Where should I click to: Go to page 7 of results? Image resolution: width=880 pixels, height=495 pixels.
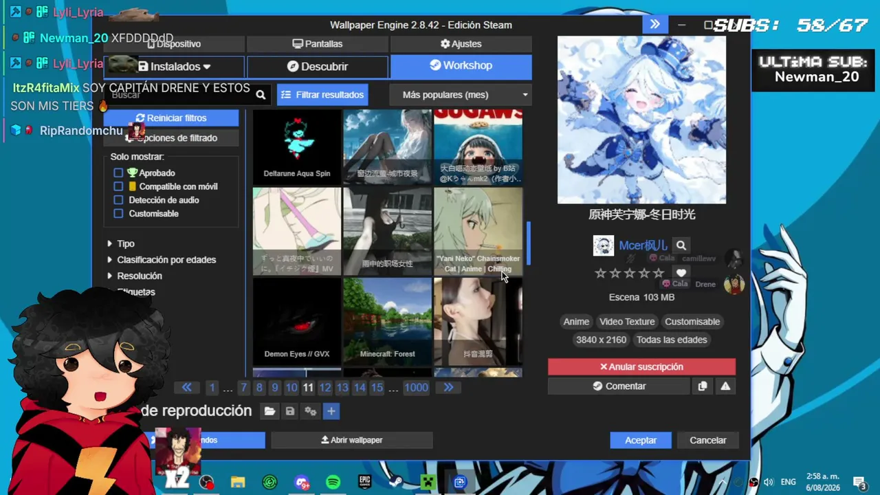point(243,388)
